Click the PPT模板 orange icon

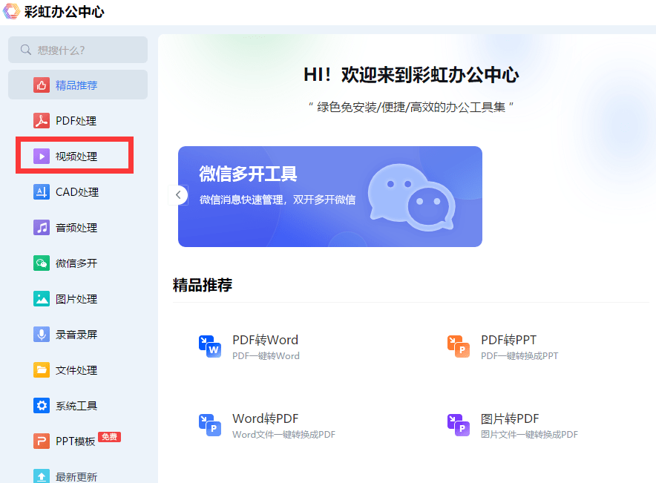(42, 441)
